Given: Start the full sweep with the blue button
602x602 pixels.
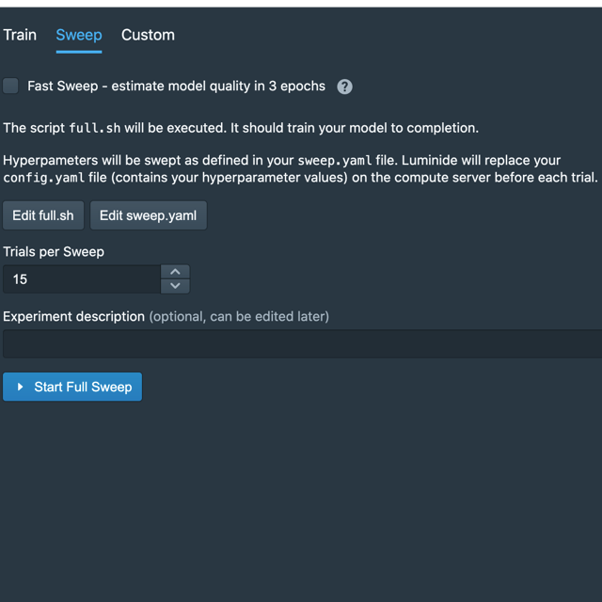Looking at the screenshot, I should point(72,387).
